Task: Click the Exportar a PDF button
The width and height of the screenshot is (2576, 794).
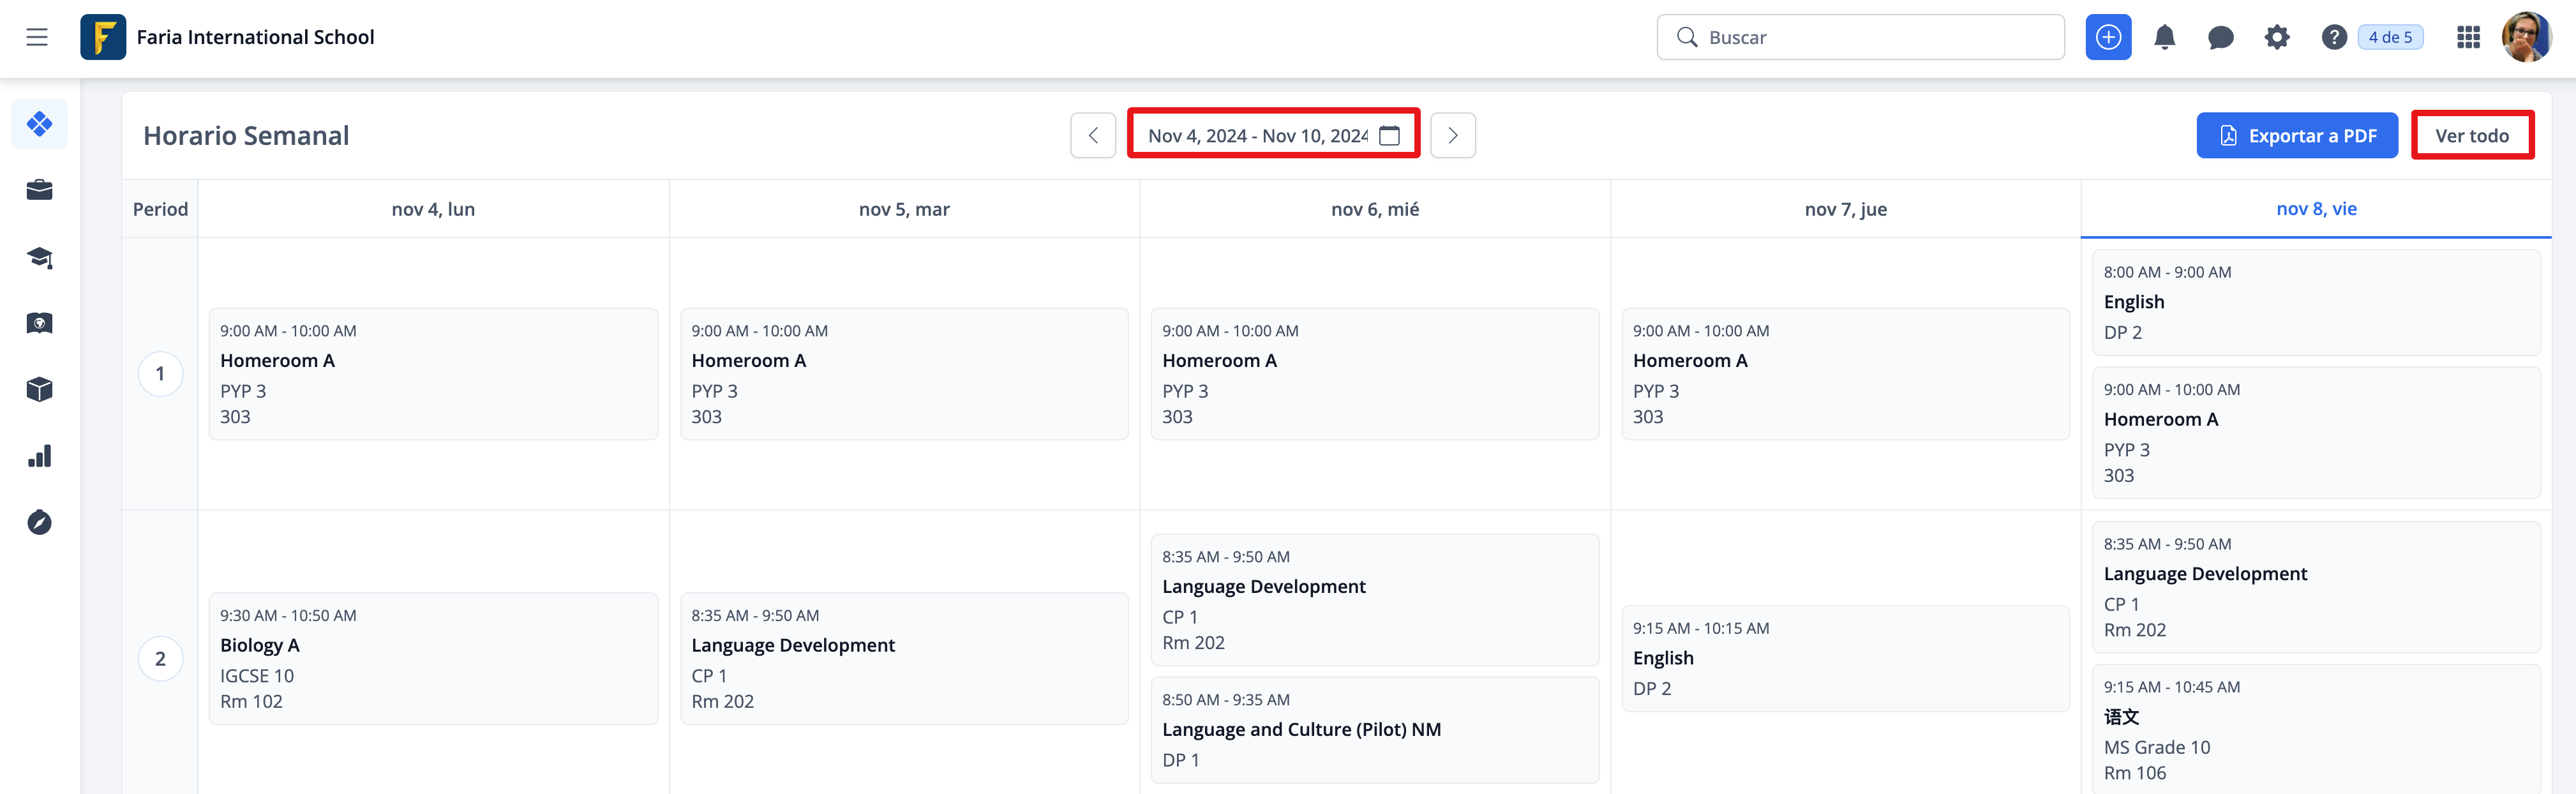Action: pos(2296,135)
